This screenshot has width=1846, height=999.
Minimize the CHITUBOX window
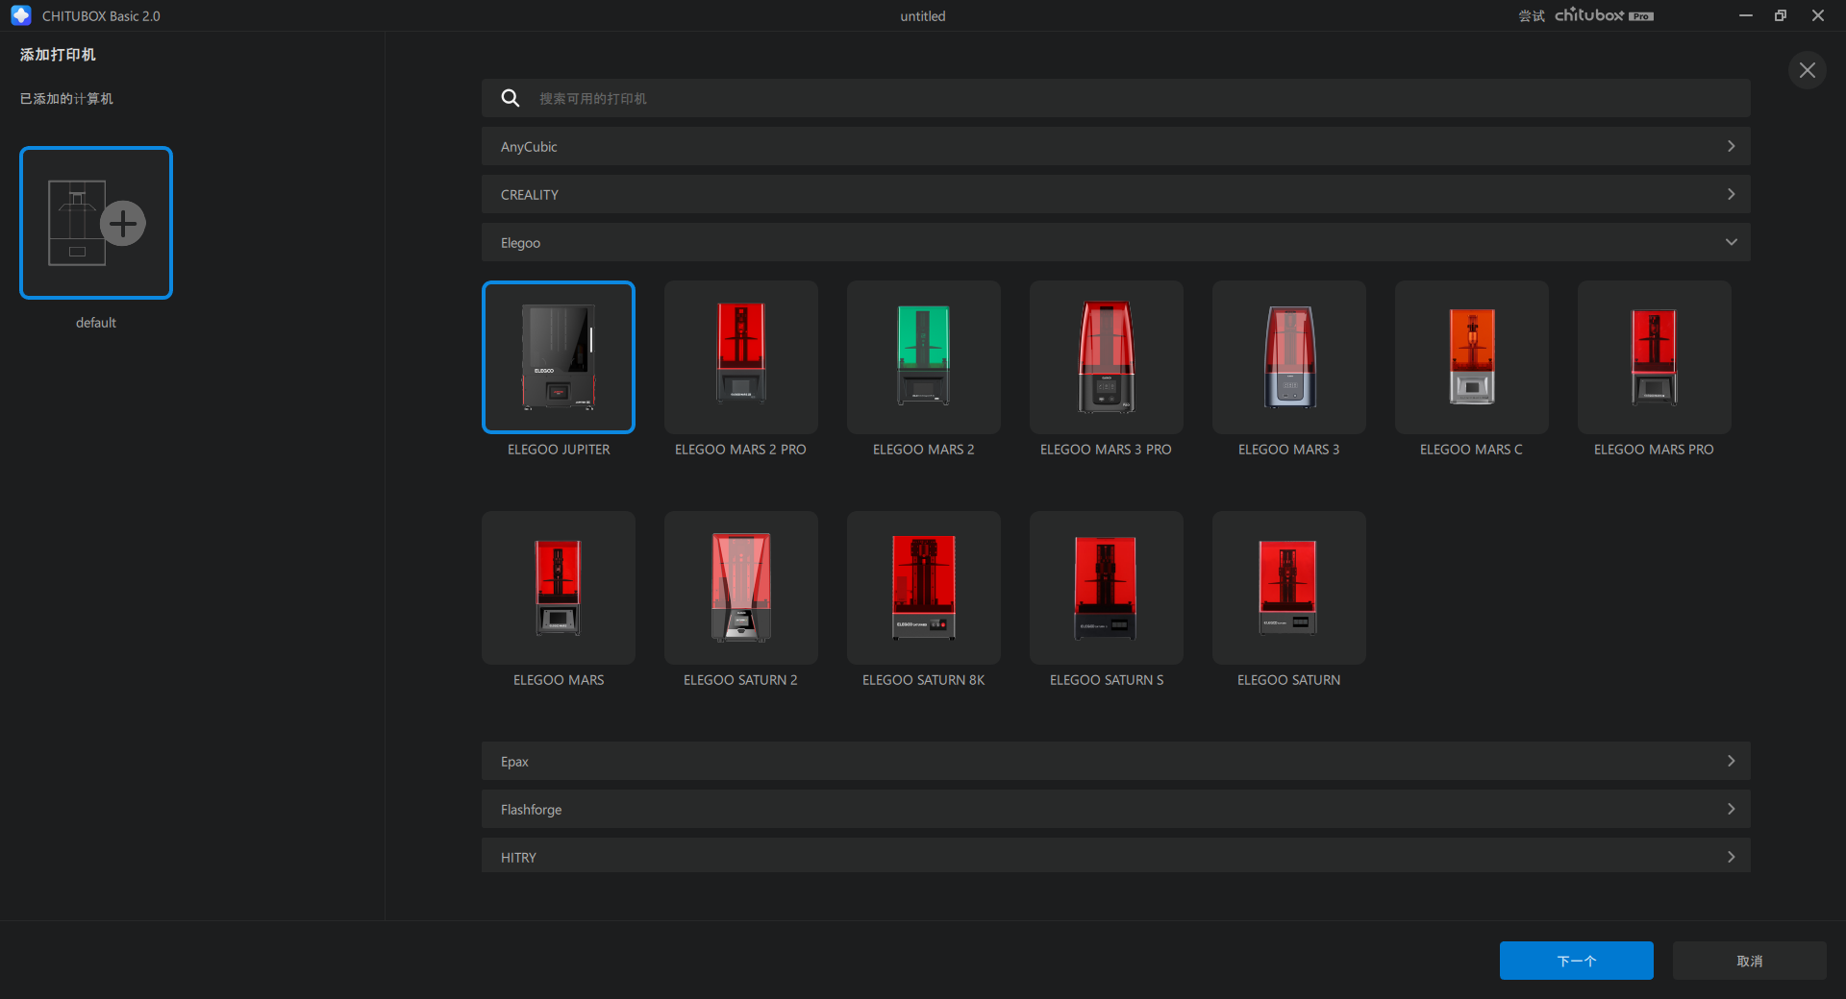coord(1746,15)
